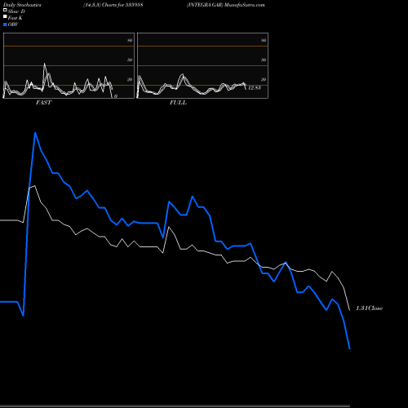This screenshot has height=408, width=408.
Task: Click the 50 level label in FAST chart
Action: coord(130,60)
